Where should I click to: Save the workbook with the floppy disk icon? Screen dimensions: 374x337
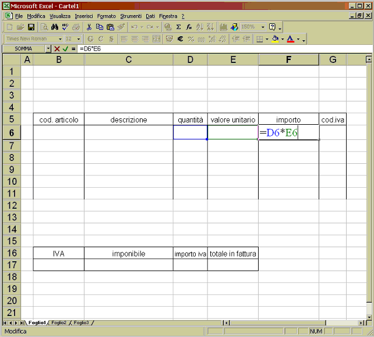[31, 27]
